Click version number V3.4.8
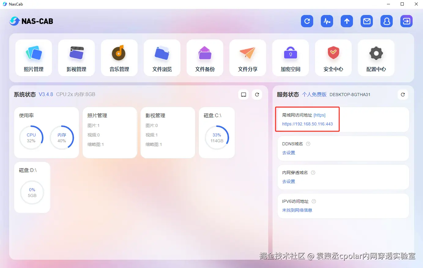This screenshot has width=423, height=268. [x=46, y=95]
